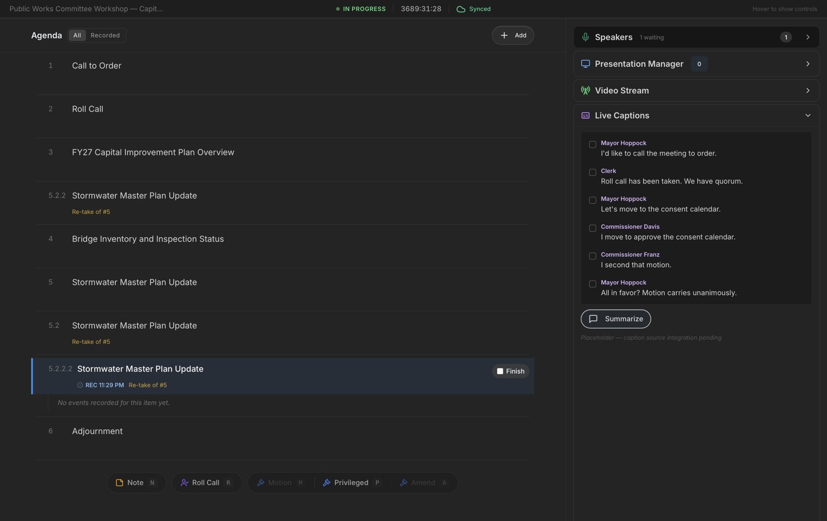This screenshot has height=521, width=827.
Task: Click the person-check icon in Roll Call button
Action: click(x=184, y=483)
